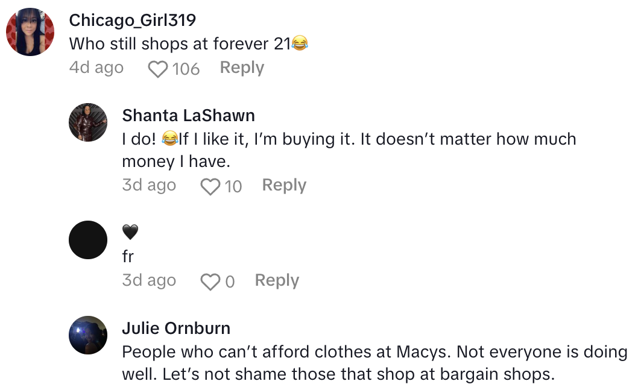The width and height of the screenshot is (638, 387).
Task: Like Chicago_Girl319's Forever 21 comment
Action: [x=158, y=69]
